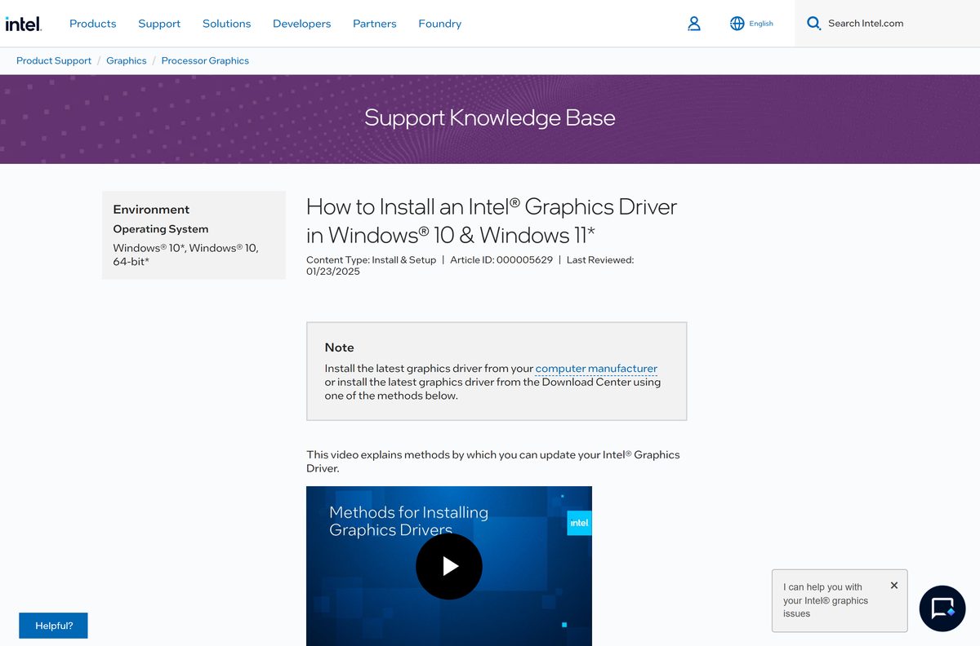Open the Developers menu
Image resolution: width=980 pixels, height=646 pixels.
pos(302,24)
